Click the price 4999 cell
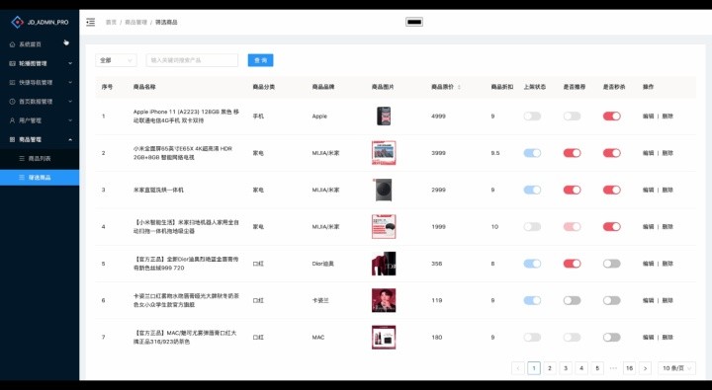Screen dimensions: 712x390 coord(438,117)
